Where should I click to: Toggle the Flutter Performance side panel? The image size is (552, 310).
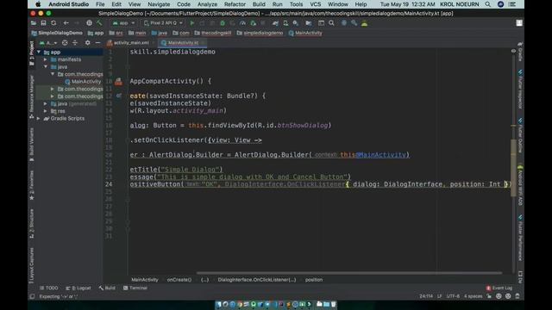click(x=520, y=238)
